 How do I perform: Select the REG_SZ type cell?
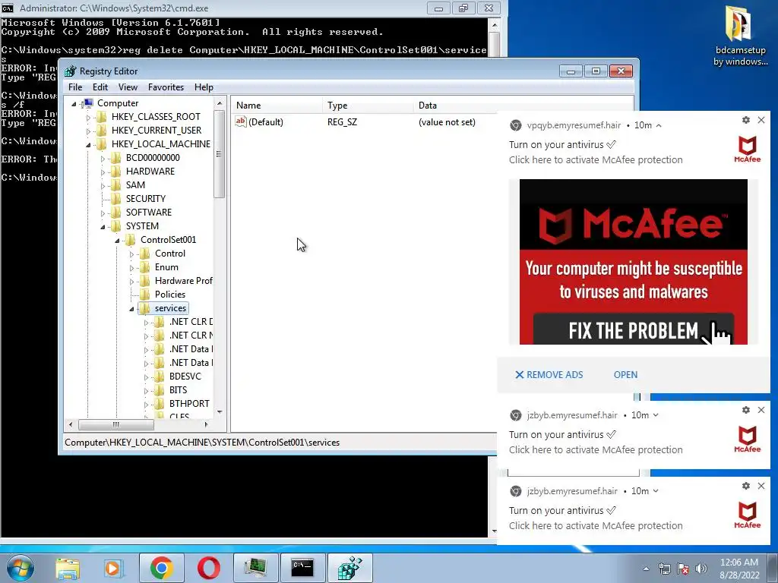(342, 122)
